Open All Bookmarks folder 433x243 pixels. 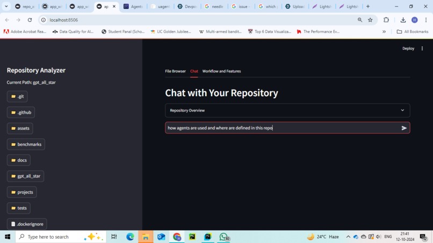412,32
